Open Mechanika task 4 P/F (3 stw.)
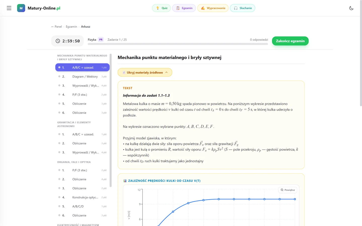Viewport: 362px width, 226px height. click(82, 95)
